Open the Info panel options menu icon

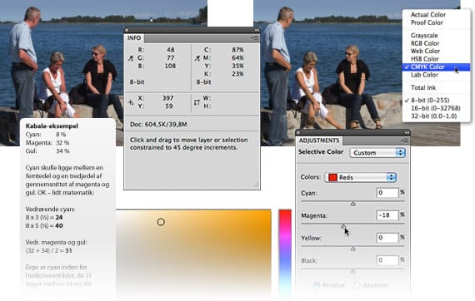[254, 38]
